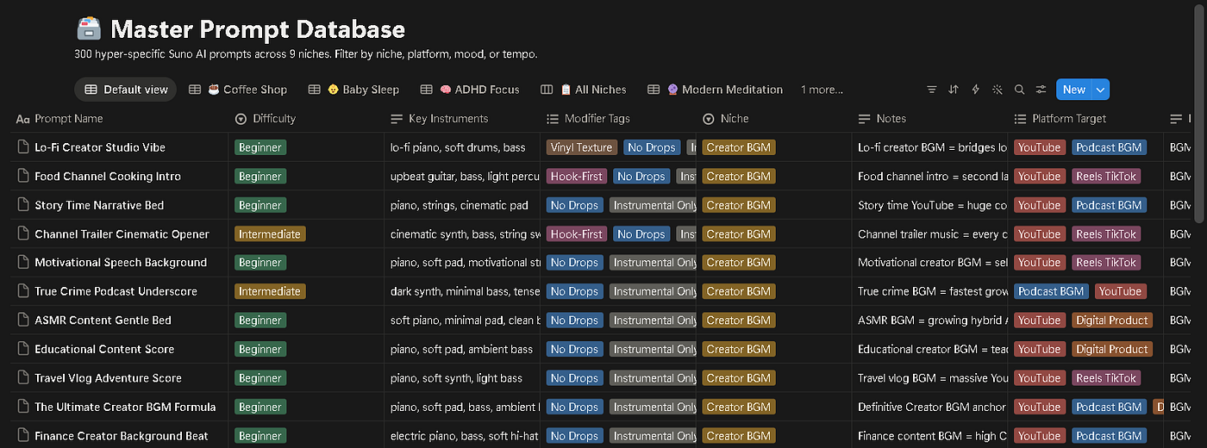Expand the New button dropdown arrow
Image resolution: width=1207 pixels, height=448 pixels.
1100,90
